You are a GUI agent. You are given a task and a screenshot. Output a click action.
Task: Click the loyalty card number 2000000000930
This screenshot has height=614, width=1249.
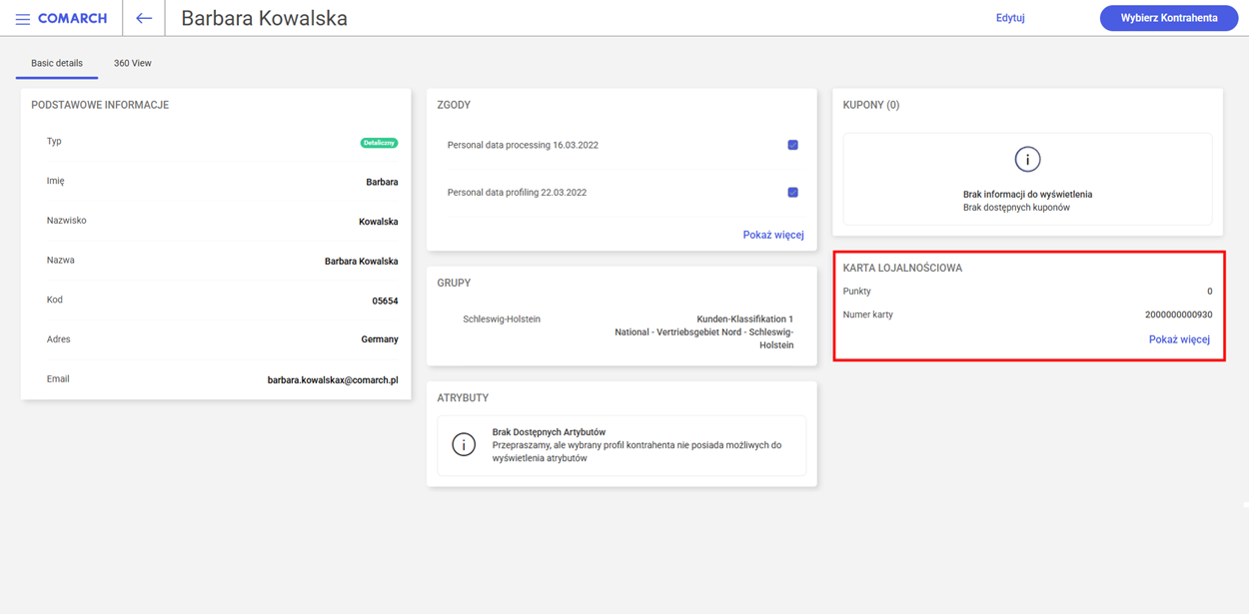(x=1178, y=314)
